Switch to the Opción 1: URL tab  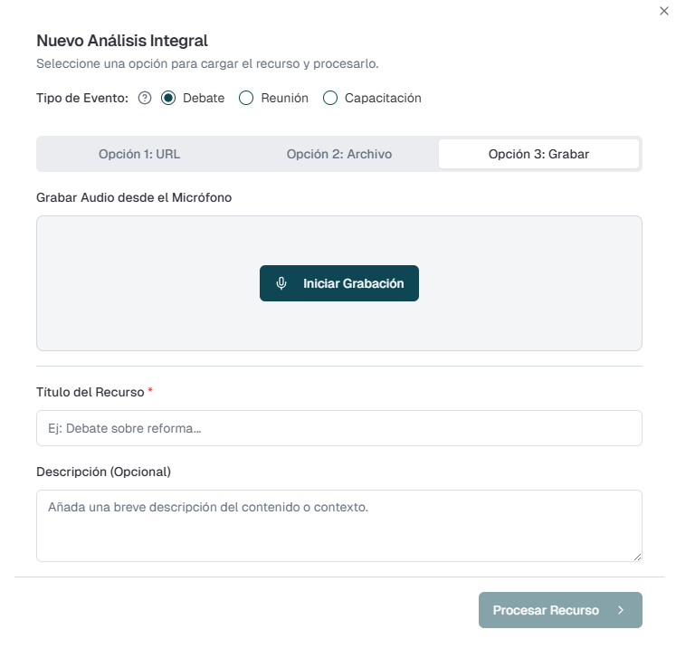click(139, 154)
